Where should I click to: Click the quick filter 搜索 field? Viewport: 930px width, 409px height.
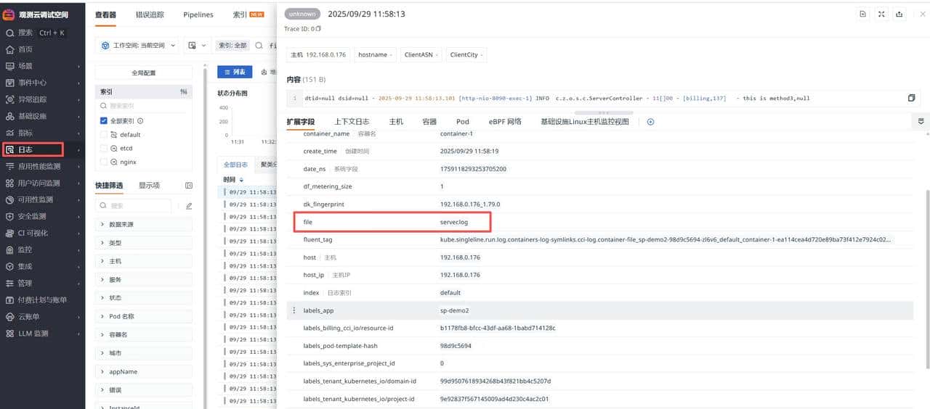135,206
